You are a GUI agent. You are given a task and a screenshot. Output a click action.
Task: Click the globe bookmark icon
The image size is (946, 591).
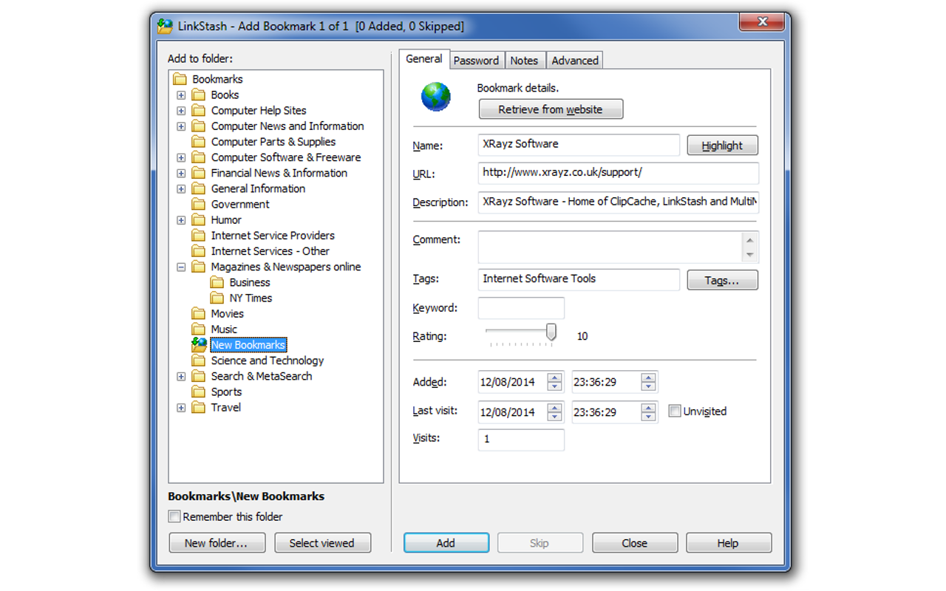[x=435, y=96]
